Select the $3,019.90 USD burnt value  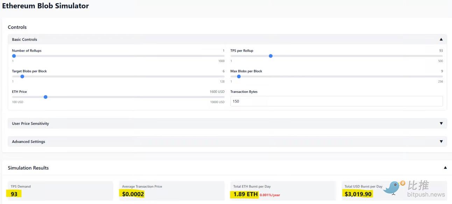pos(357,194)
